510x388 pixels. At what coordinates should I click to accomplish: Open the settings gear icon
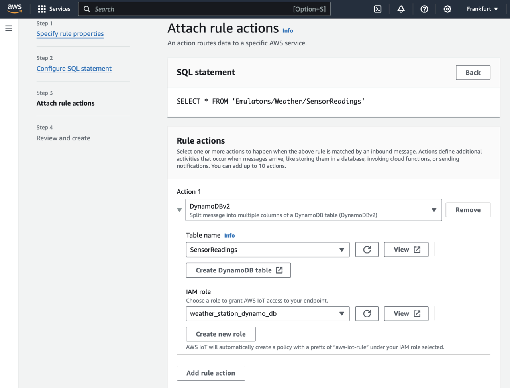(x=447, y=9)
